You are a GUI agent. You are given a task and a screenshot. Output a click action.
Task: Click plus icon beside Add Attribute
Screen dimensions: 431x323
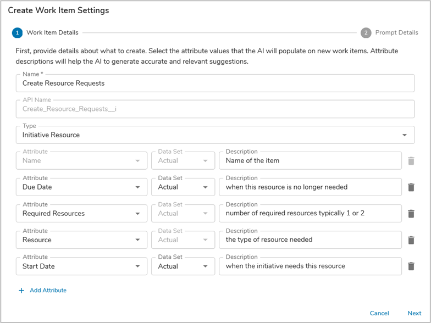[x=21, y=291]
